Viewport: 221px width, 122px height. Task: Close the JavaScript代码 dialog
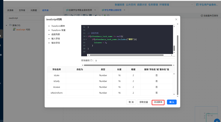pyautogui.click(x=176, y=19)
